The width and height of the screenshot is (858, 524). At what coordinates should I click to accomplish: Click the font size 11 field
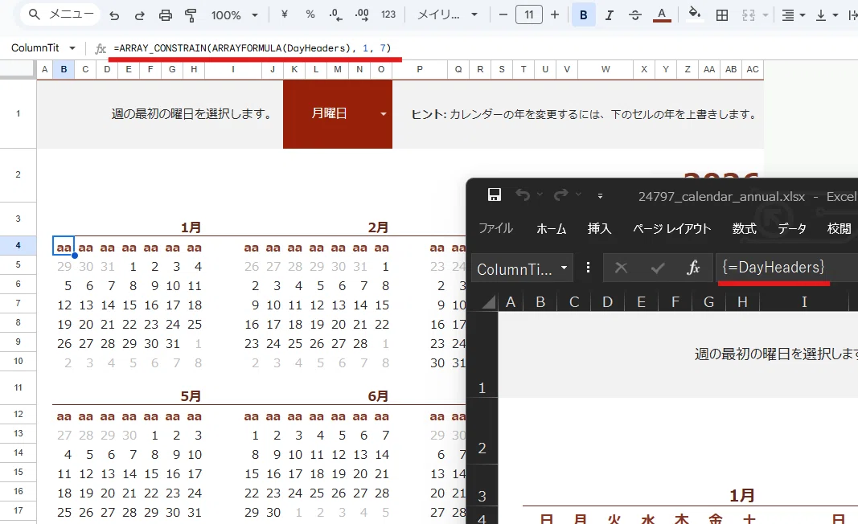point(528,14)
